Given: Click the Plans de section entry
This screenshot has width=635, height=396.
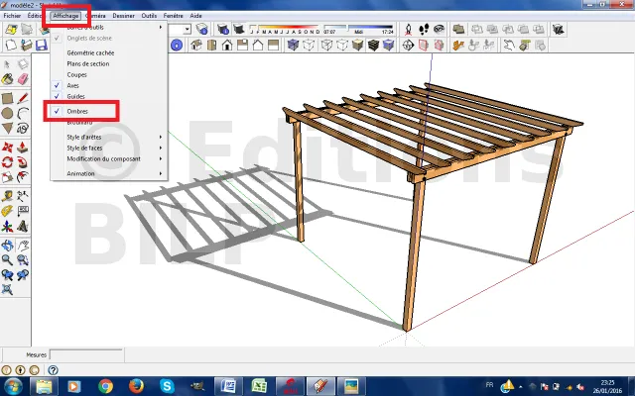Looking at the screenshot, I should [88, 63].
